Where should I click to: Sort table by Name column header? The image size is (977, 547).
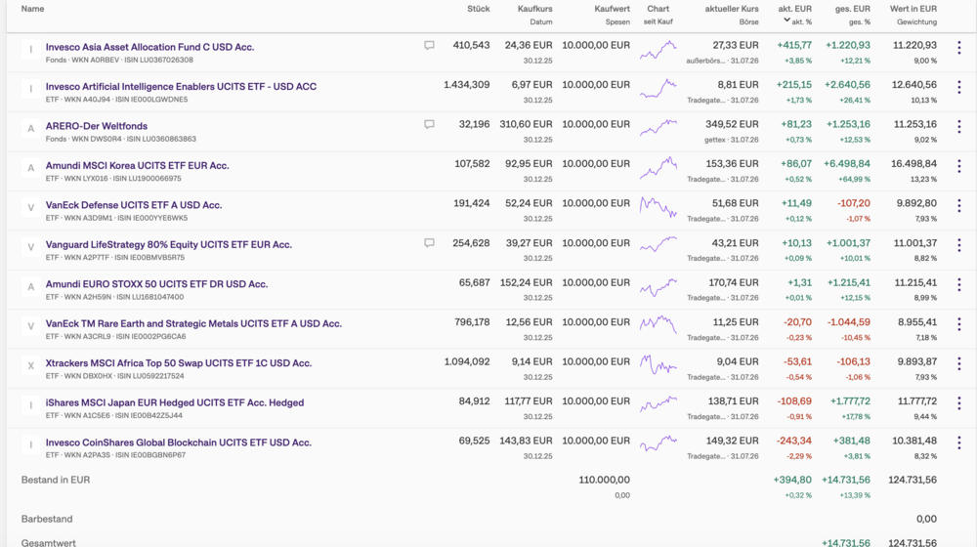pyautogui.click(x=32, y=9)
